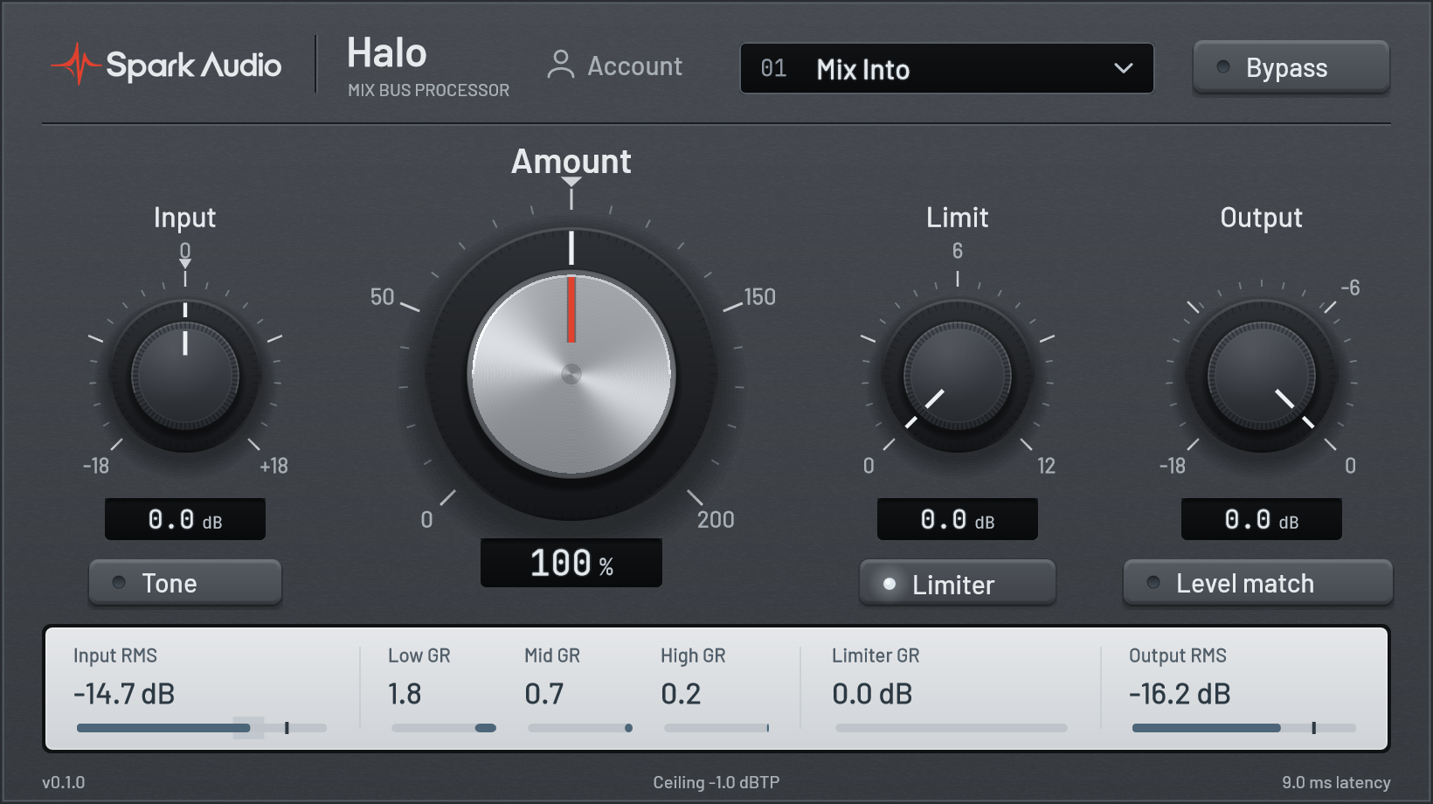Click the High GR meter bar
This screenshot has height=804, width=1433.
(x=716, y=727)
